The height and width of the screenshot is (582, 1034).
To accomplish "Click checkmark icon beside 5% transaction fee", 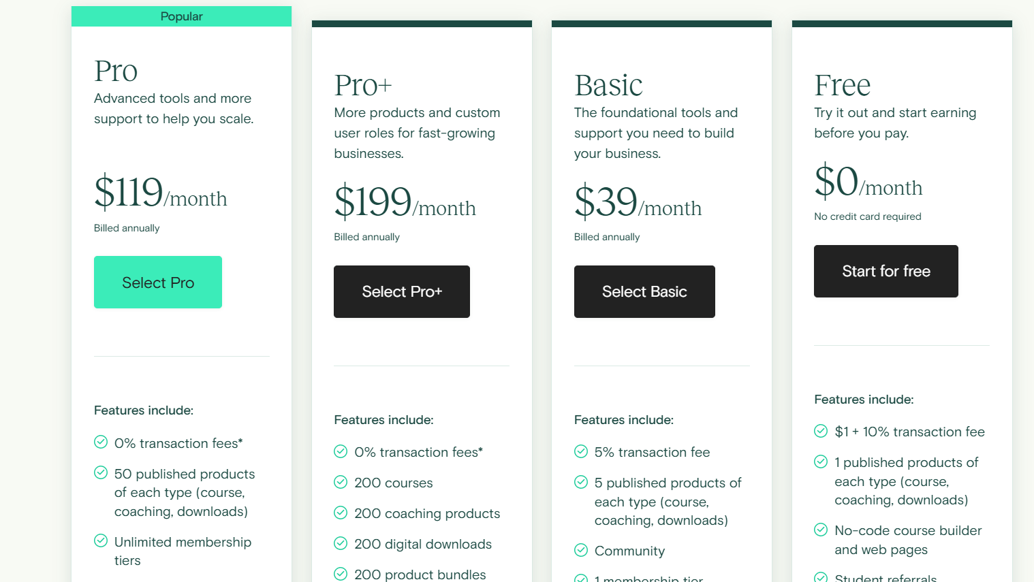I will click(581, 452).
